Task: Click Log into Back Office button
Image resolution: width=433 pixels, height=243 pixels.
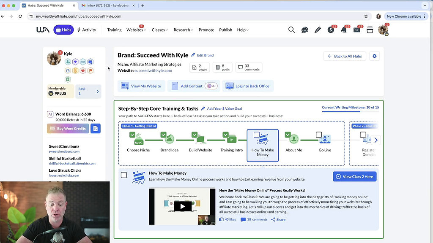Action: pyautogui.click(x=248, y=86)
